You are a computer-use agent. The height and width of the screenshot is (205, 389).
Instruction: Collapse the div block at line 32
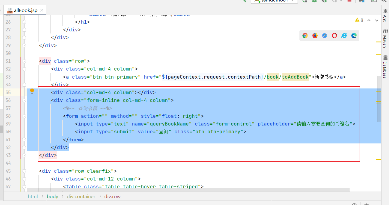tap(24, 69)
